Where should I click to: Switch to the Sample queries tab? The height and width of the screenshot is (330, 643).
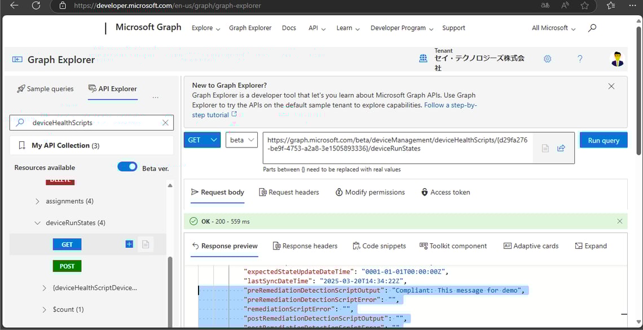tap(45, 88)
